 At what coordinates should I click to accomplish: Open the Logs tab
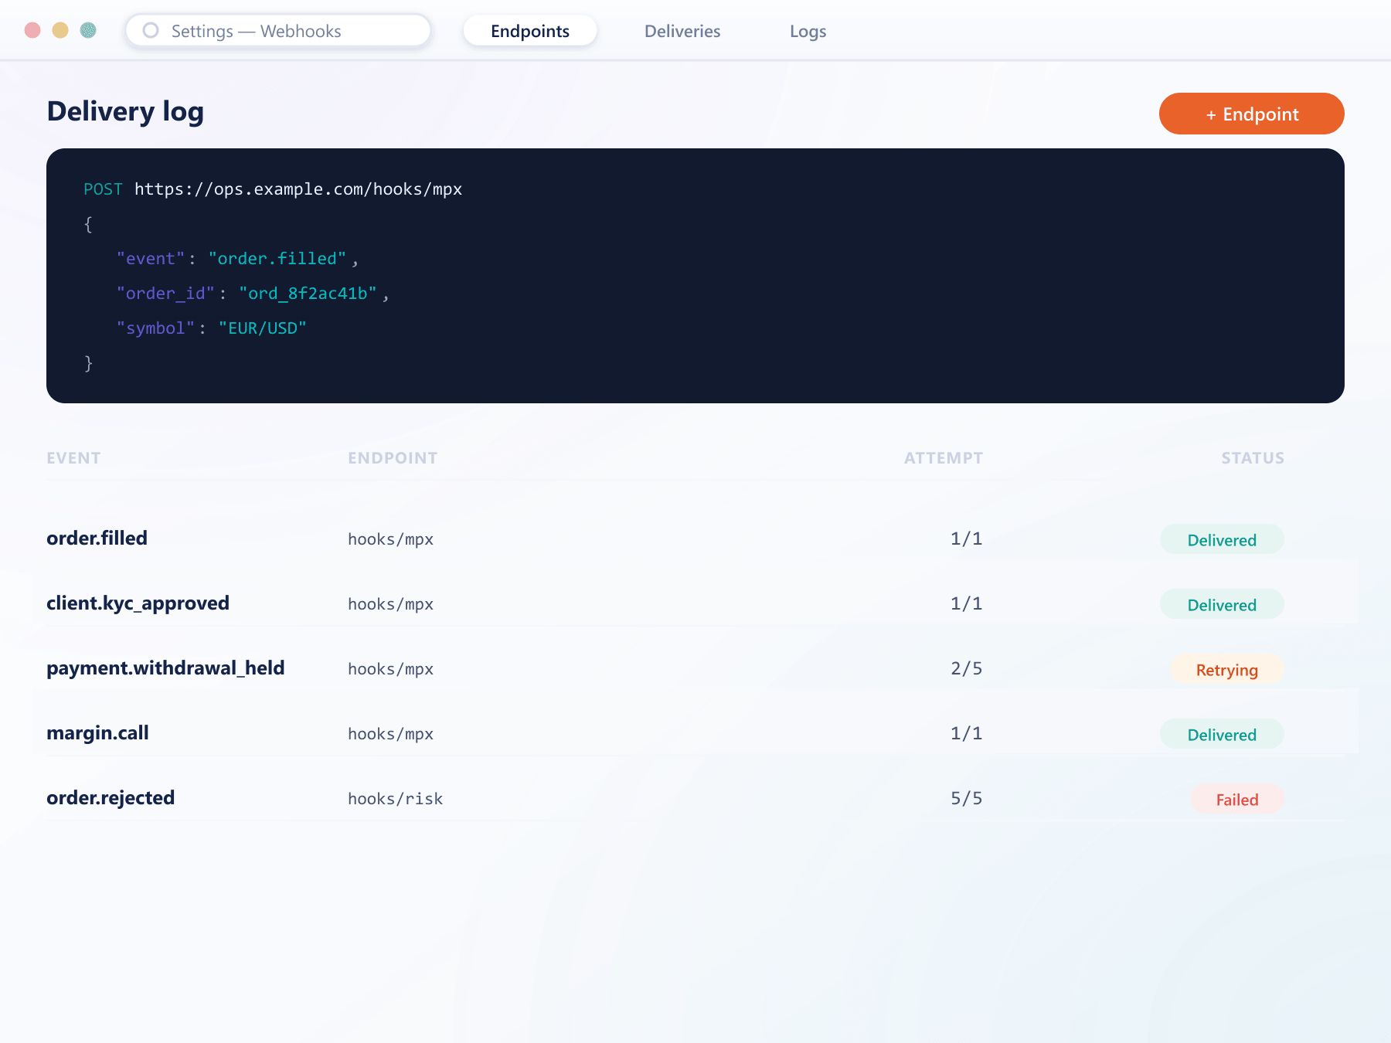(808, 31)
